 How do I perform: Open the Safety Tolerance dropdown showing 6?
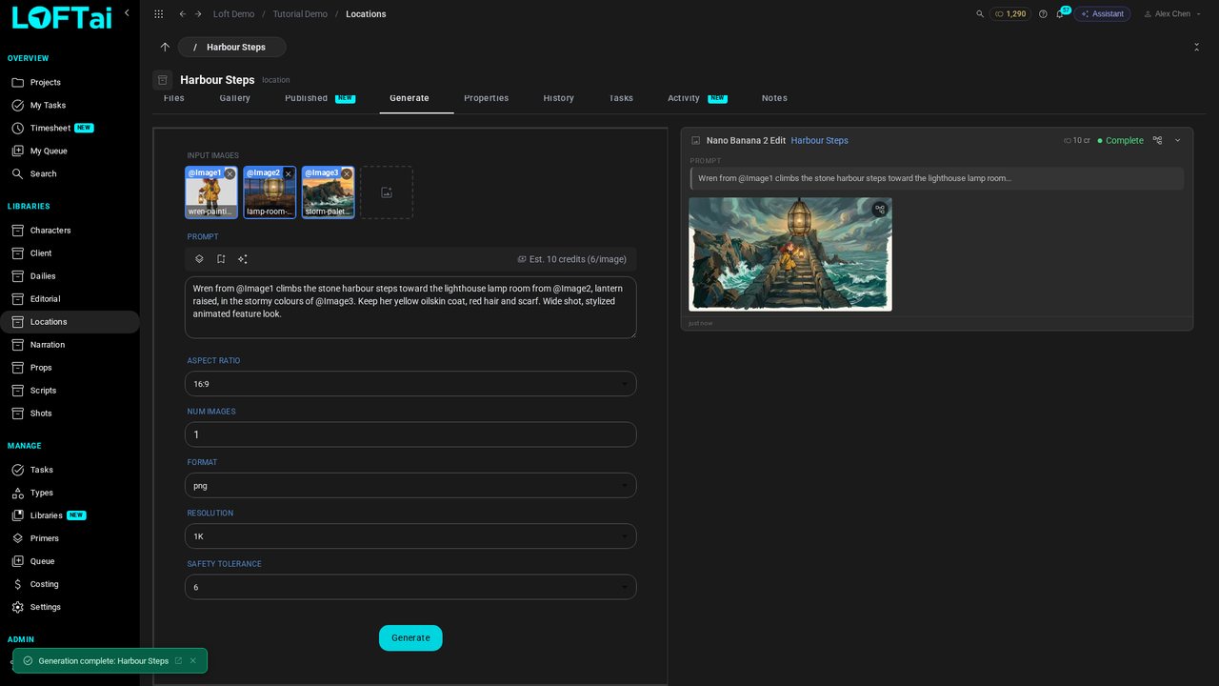(410, 587)
